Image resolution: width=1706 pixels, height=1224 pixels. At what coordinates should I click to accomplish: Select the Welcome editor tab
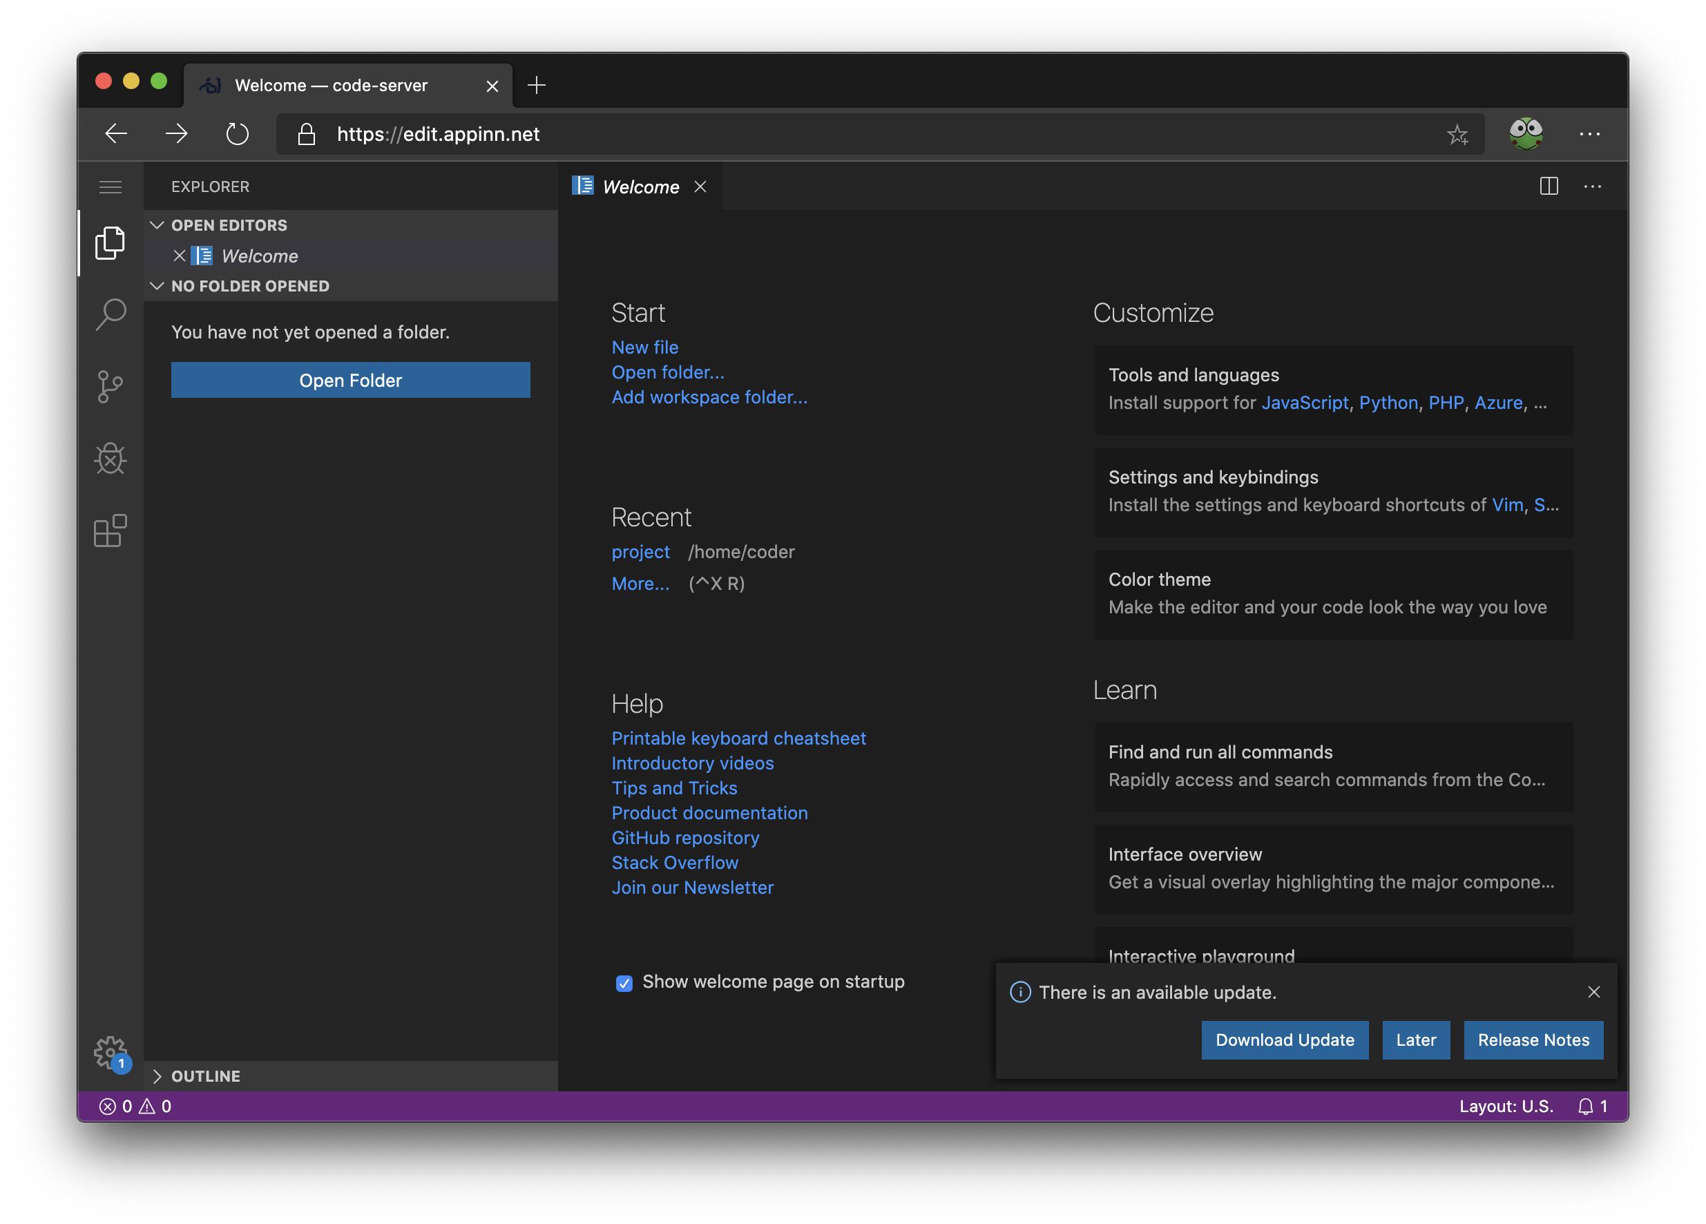[640, 187]
